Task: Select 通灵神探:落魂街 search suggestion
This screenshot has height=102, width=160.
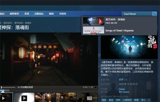Action: 119,21
